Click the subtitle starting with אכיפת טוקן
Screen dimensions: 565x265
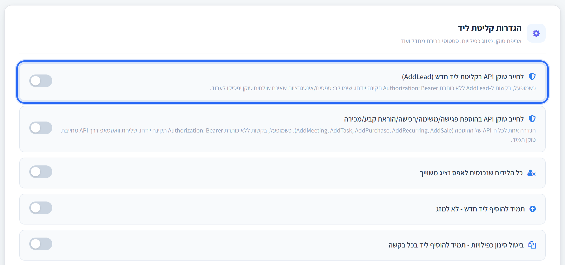(461, 41)
